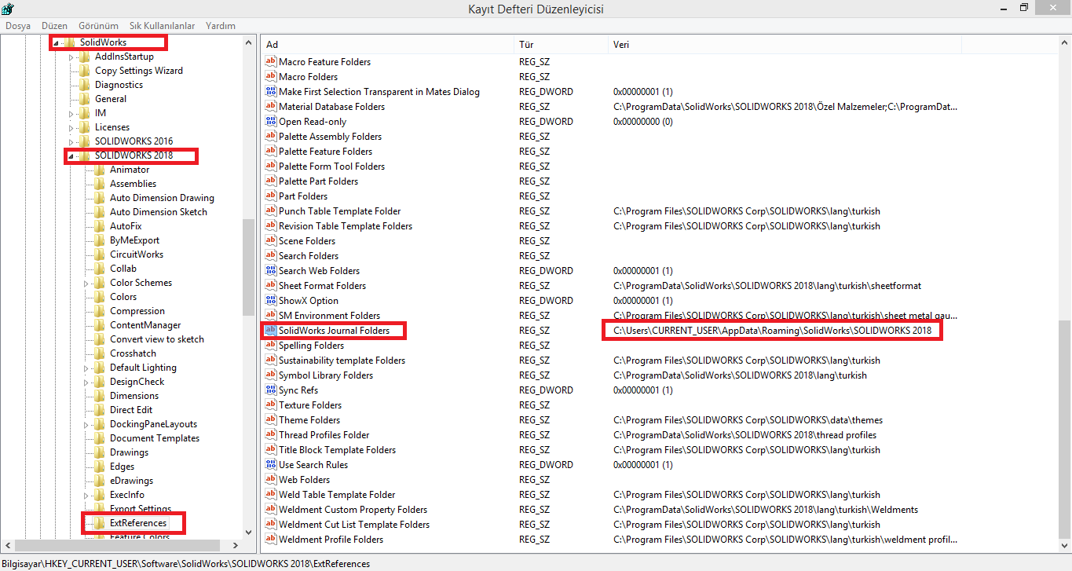Click the folder icon beside Copy Settings Wizard

coord(85,71)
